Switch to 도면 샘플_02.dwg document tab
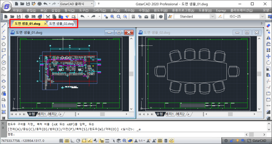This screenshot has width=272, height=144. tap(61, 23)
